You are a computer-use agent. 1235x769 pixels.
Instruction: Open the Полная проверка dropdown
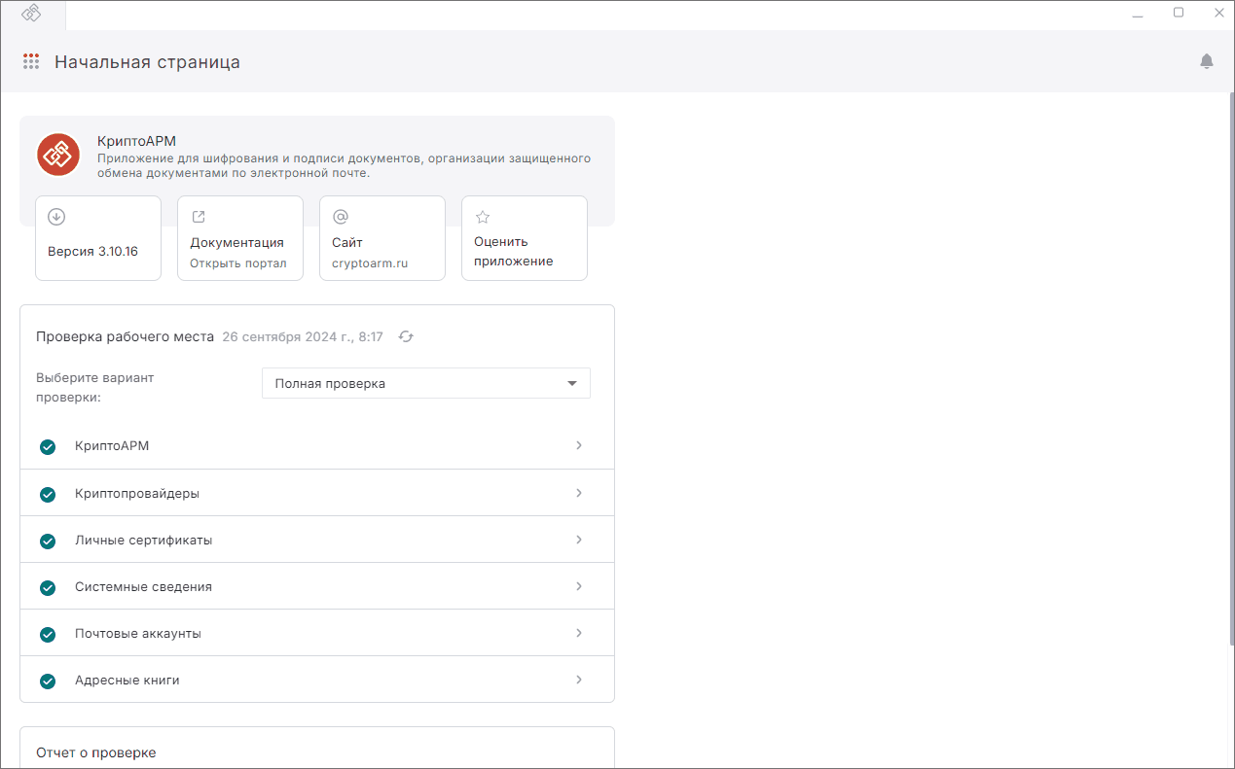tap(426, 383)
